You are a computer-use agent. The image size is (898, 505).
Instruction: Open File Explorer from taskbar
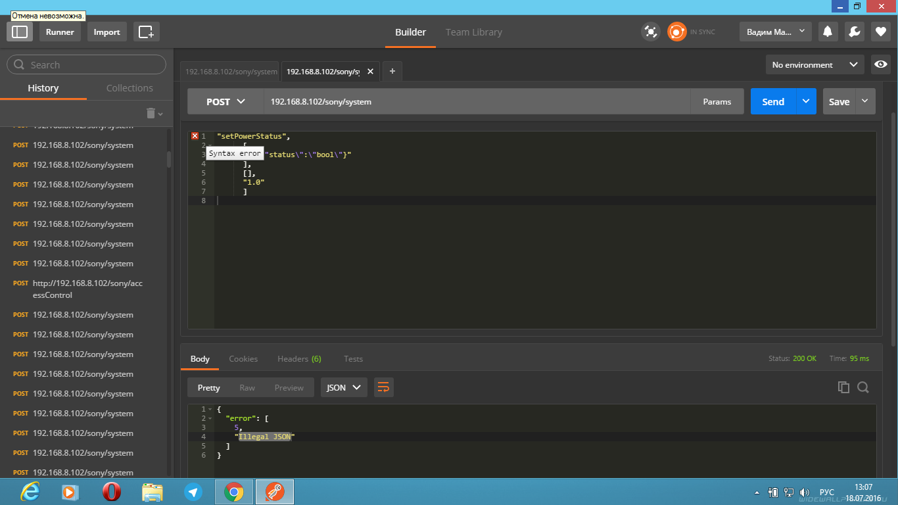pyautogui.click(x=153, y=492)
